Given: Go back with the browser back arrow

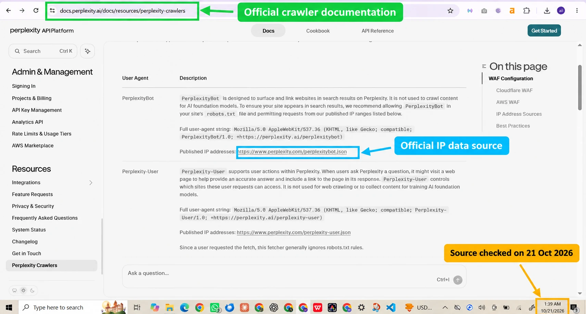Looking at the screenshot, I should [x=9, y=11].
